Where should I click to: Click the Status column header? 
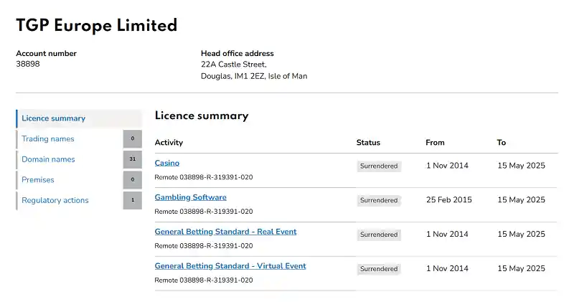368,143
